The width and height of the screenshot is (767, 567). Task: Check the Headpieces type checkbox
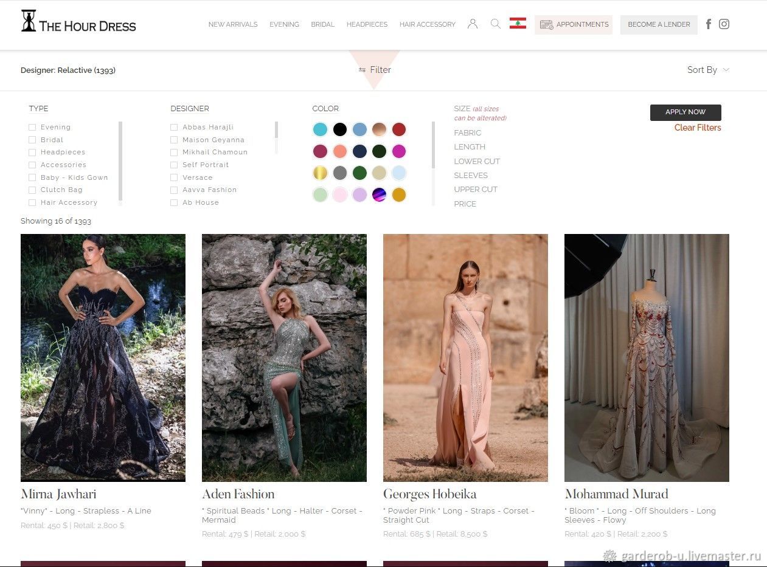coord(32,152)
